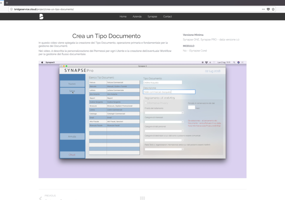The image size is (285, 200).
Task: Open the Categorie di dati personali dropdown
Action: click(164, 131)
